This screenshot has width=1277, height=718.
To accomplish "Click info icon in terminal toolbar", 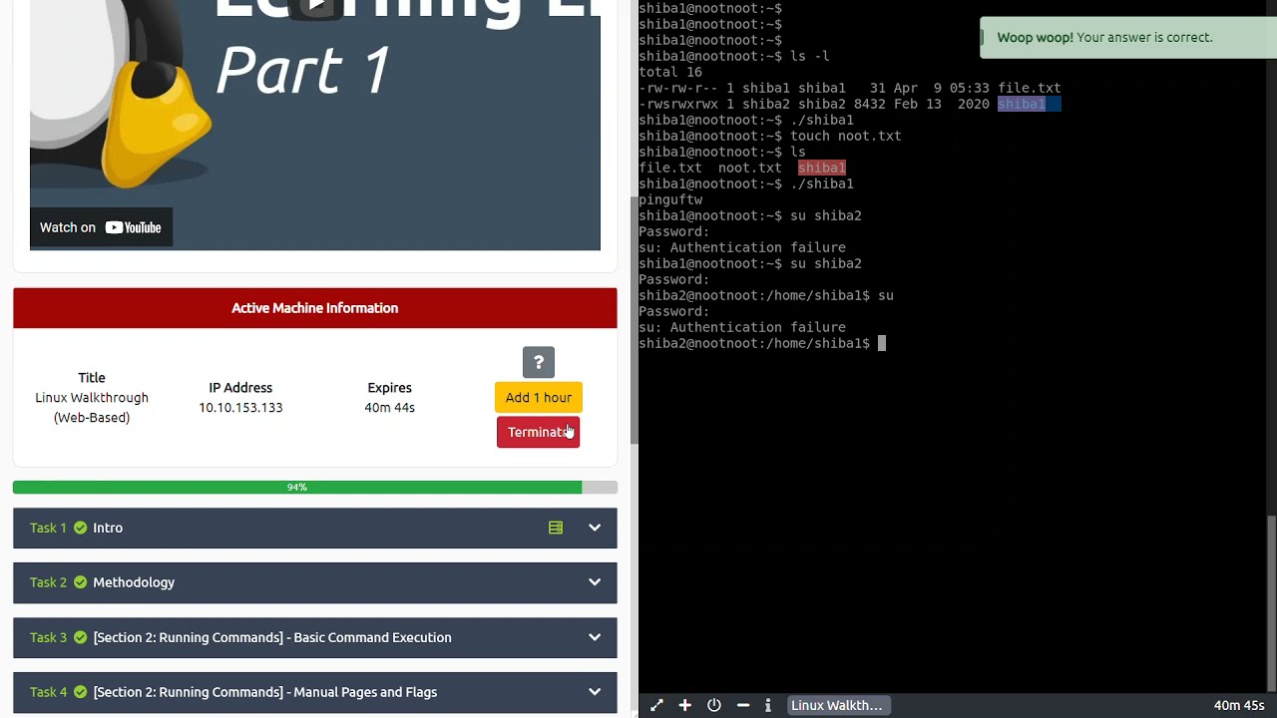I will pyautogui.click(x=767, y=705).
